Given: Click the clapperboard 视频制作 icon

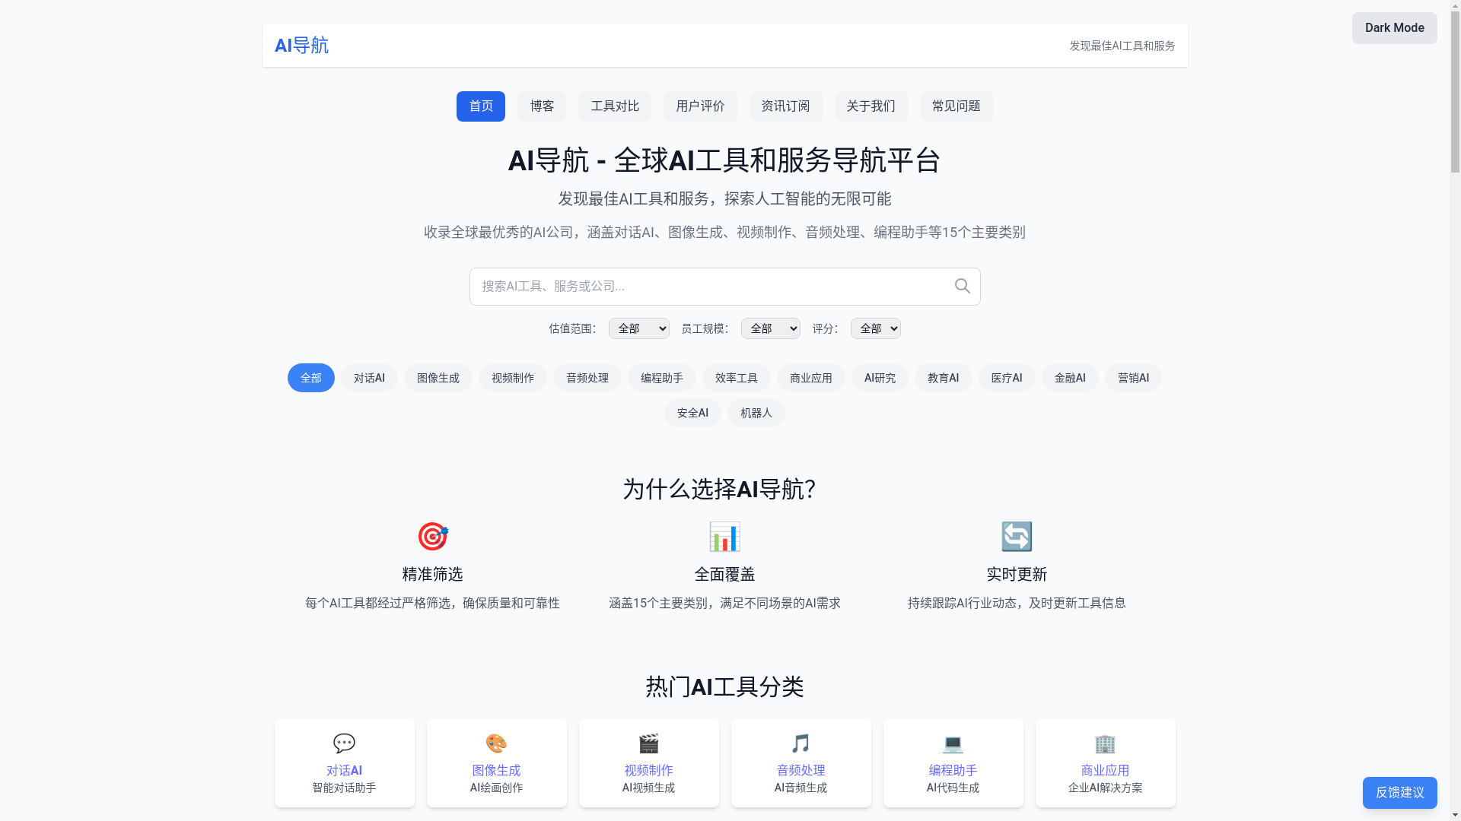Looking at the screenshot, I should pyautogui.click(x=648, y=743).
